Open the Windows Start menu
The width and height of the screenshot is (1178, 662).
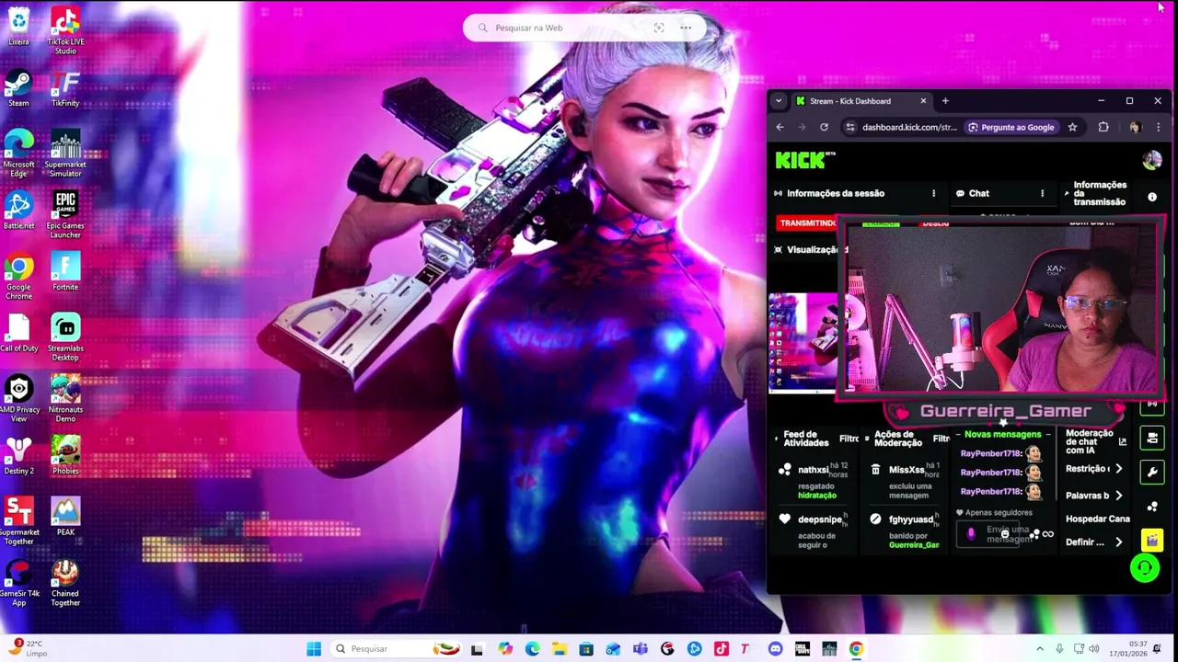pyautogui.click(x=314, y=649)
